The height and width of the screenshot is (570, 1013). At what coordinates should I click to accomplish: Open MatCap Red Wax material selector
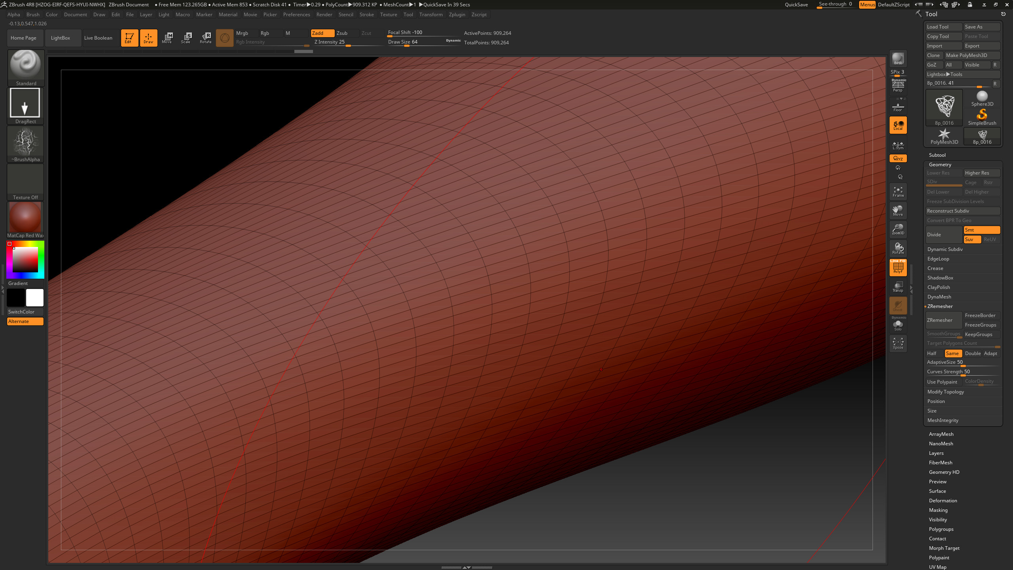click(26, 220)
